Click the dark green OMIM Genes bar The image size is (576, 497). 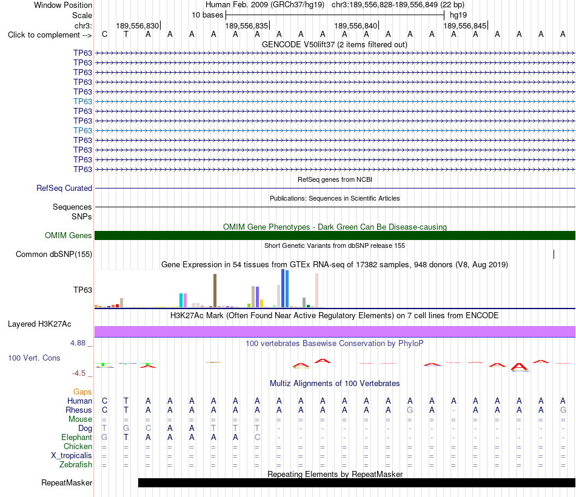click(335, 235)
